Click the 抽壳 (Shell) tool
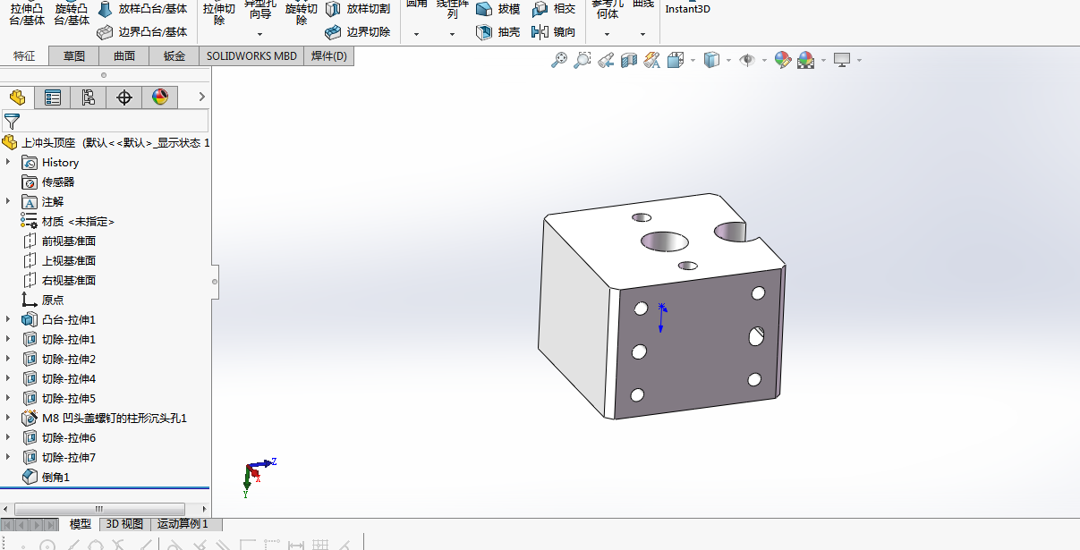Viewport: 1080px width, 550px height. (497, 31)
